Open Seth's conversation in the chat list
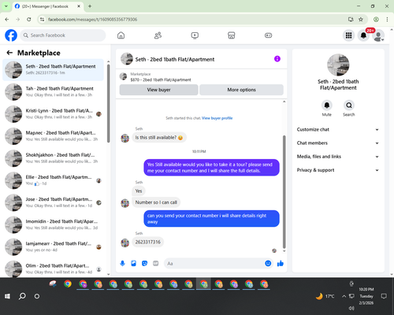 [54, 69]
